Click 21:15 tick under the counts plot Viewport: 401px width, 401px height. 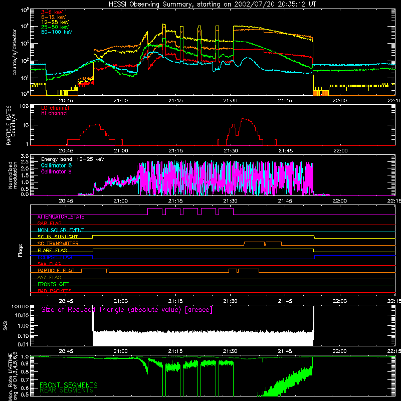click(x=175, y=101)
